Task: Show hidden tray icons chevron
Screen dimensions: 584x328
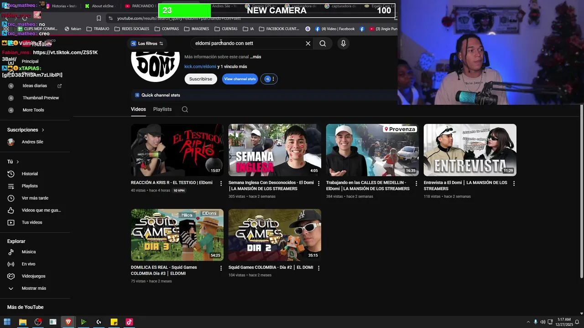Action: pyautogui.click(x=528, y=322)
